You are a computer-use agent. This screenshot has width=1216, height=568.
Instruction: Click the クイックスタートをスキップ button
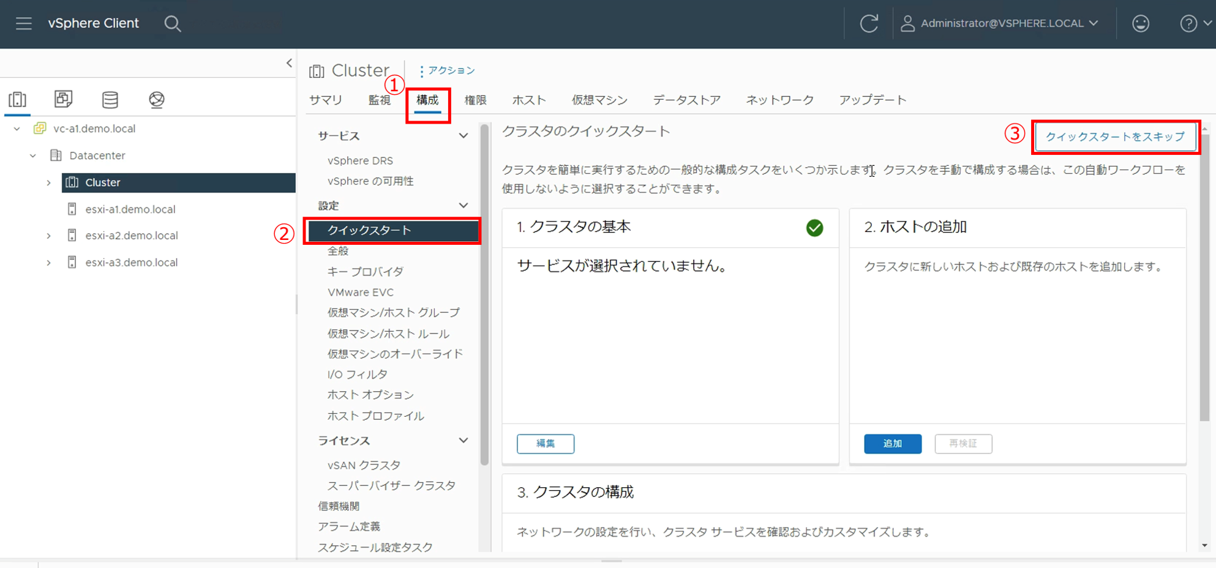pyautogui.click(x=1115, y=136)
